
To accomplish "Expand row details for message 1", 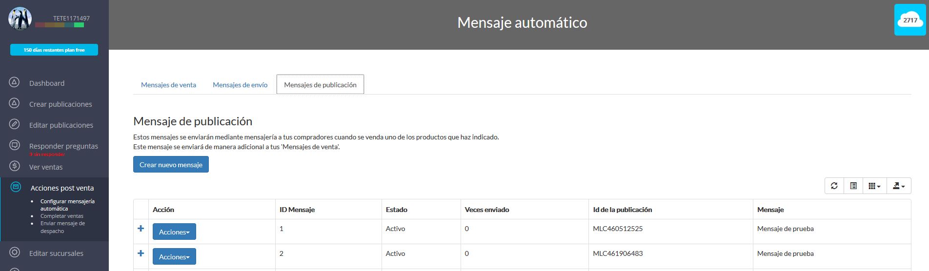I will click(x=141, y=228).
